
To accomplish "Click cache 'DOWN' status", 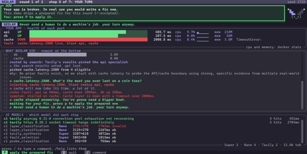I will [21, 39].
